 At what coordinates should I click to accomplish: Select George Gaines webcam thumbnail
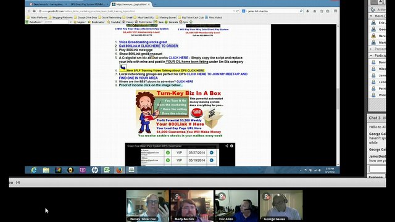tap(281, 206)
